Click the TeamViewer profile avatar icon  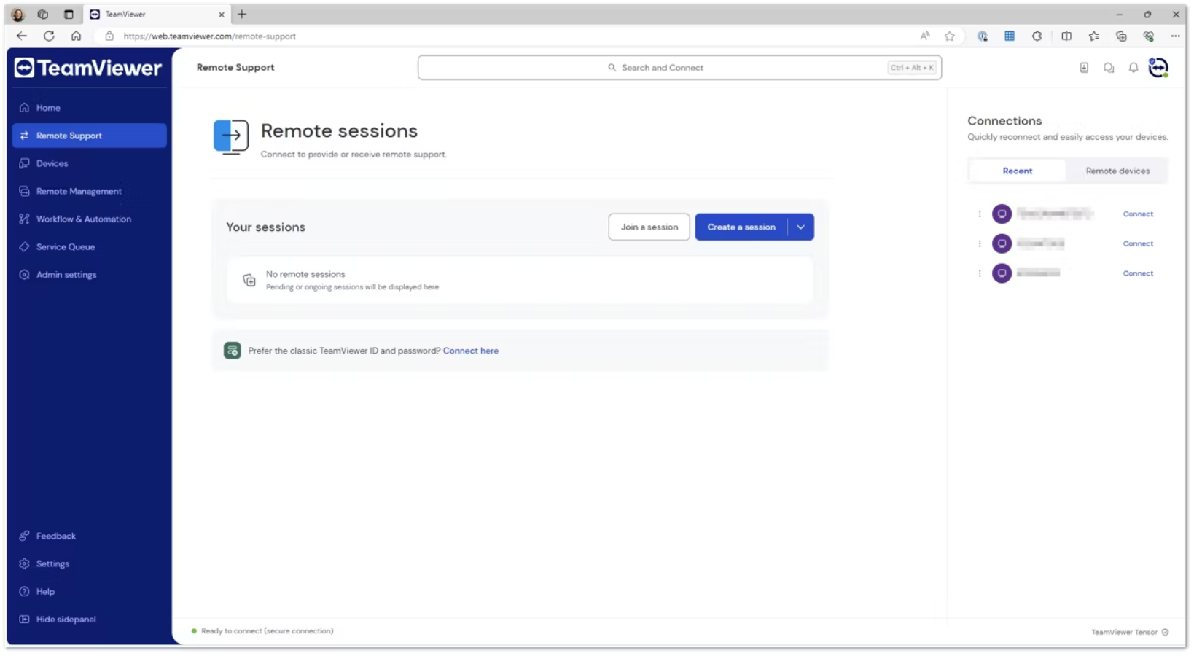pyautogui.click(x=1158, y=68)
